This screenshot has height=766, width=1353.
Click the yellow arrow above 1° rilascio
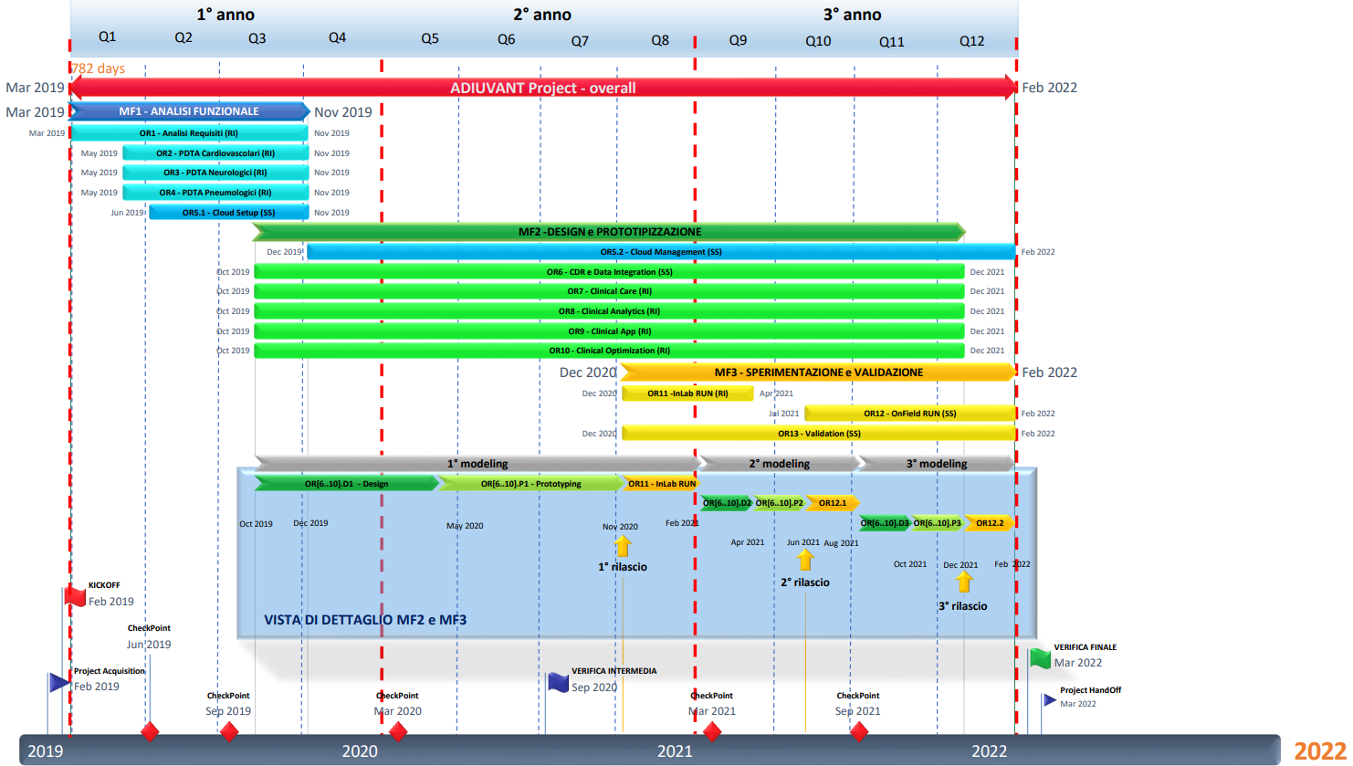(x=623, y=546)
